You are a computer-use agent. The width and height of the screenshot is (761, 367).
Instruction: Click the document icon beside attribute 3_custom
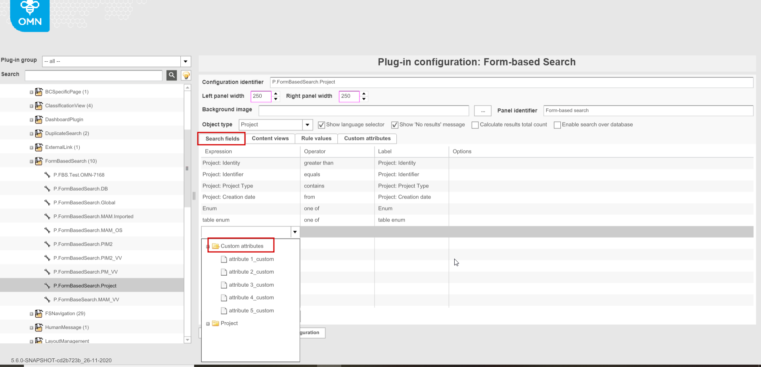tap(224, 285)
